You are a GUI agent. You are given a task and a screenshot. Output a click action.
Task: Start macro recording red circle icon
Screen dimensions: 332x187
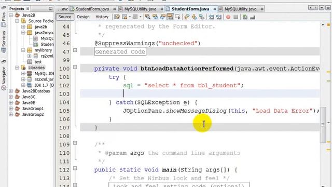[x=228, y=17]
